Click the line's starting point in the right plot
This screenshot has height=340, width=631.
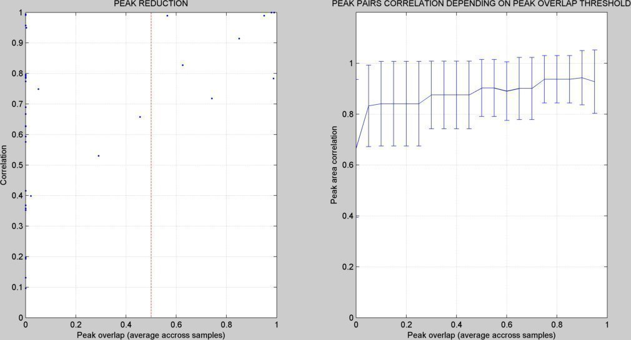pyautogui.click(x=356, y=148)
